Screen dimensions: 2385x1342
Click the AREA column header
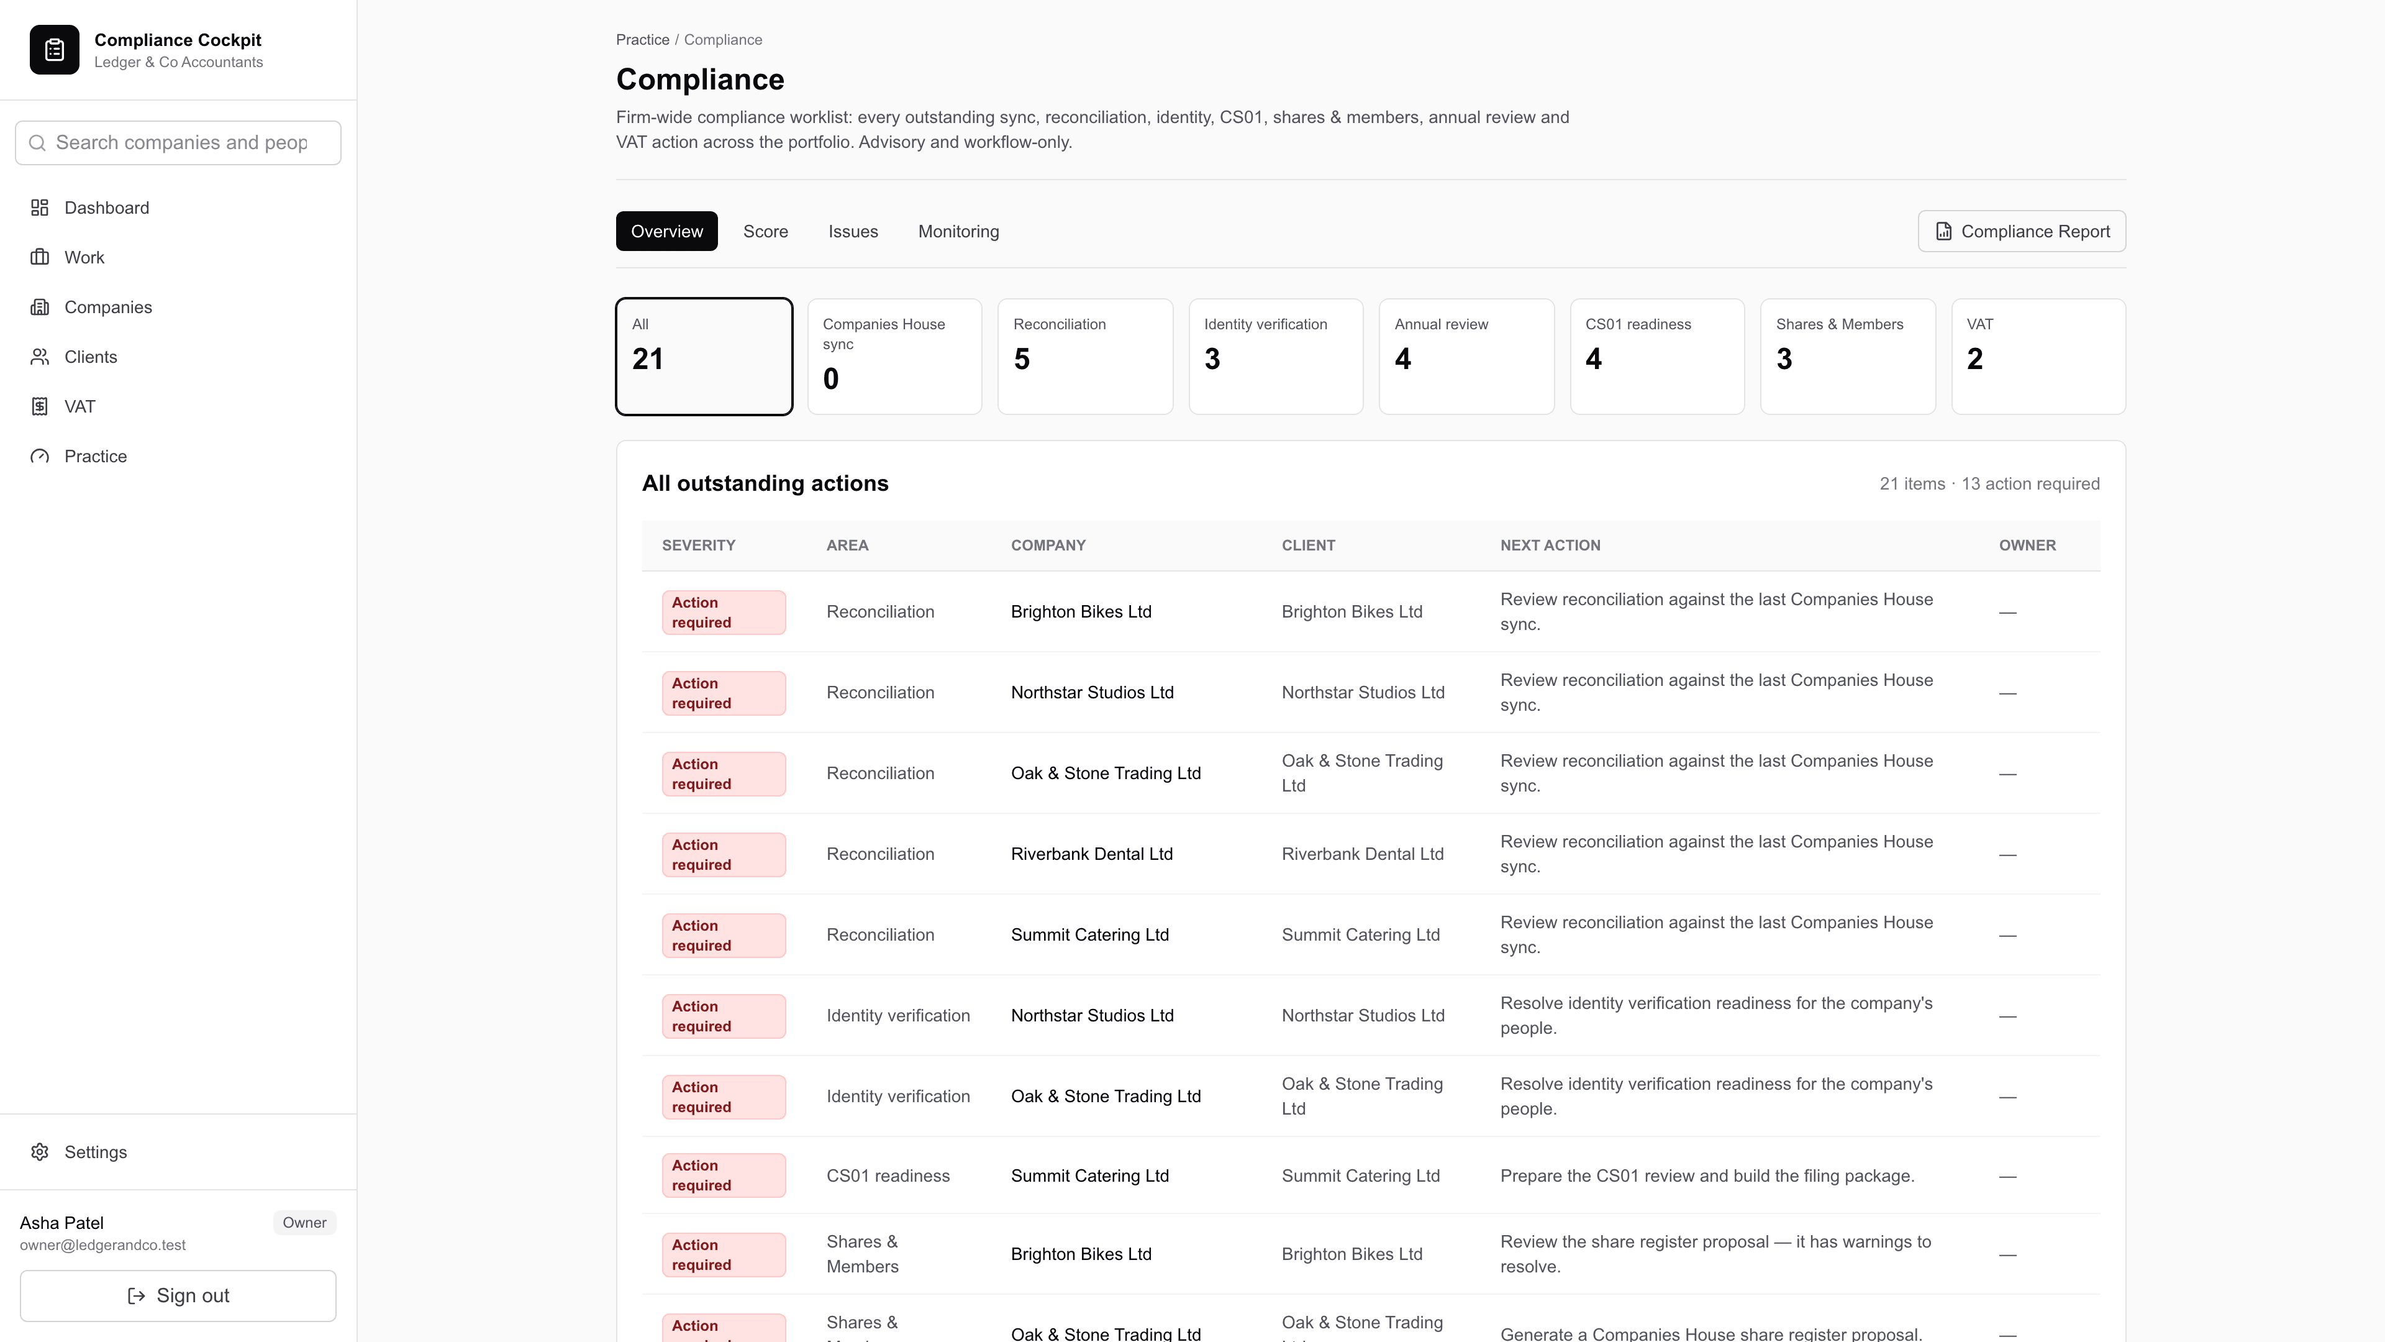(x=847, y=545)
